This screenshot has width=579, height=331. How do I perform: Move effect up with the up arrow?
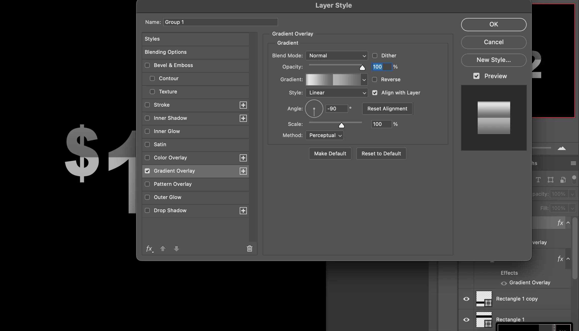click(163, 249)
